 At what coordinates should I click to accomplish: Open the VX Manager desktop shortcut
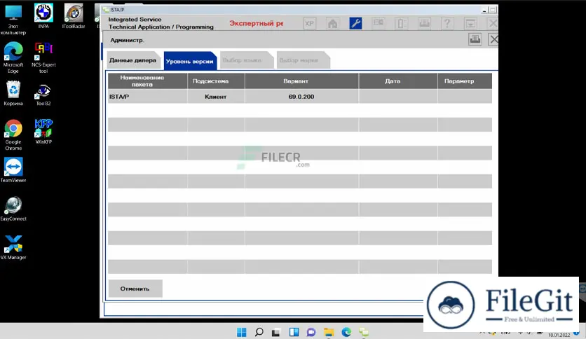tap(13, 247)
